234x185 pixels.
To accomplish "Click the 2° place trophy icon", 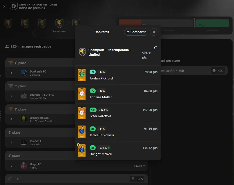I will coord(11,86).
